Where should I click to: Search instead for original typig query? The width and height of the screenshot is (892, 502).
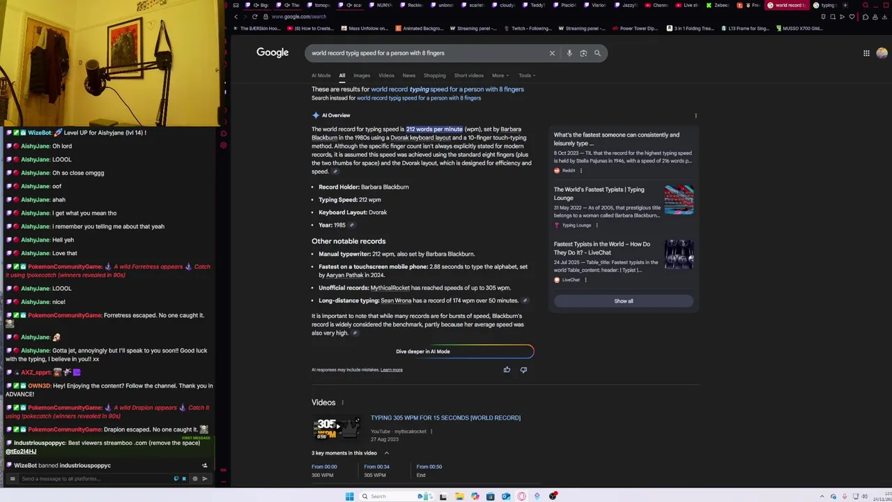pos(419,98)
